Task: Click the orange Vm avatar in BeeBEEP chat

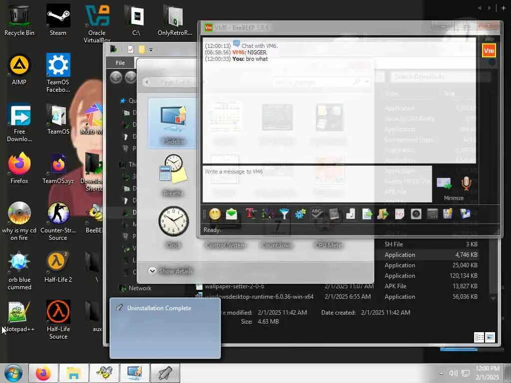Action: [489, 50]
